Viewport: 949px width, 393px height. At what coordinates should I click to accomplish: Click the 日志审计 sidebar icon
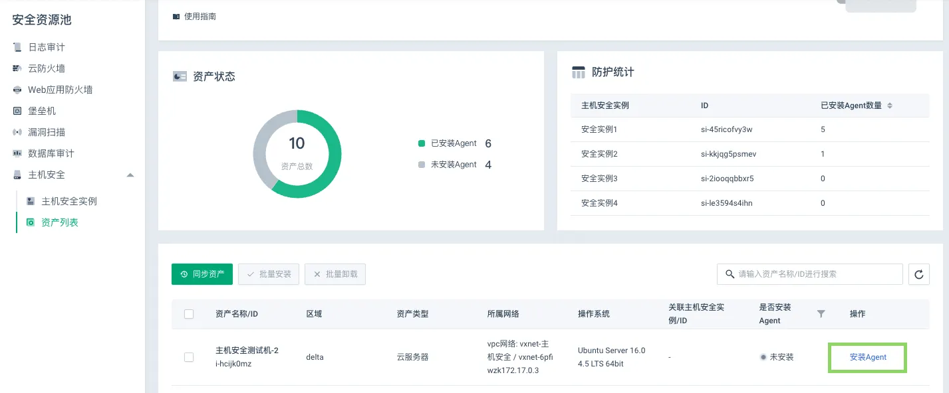coord(17,47)
